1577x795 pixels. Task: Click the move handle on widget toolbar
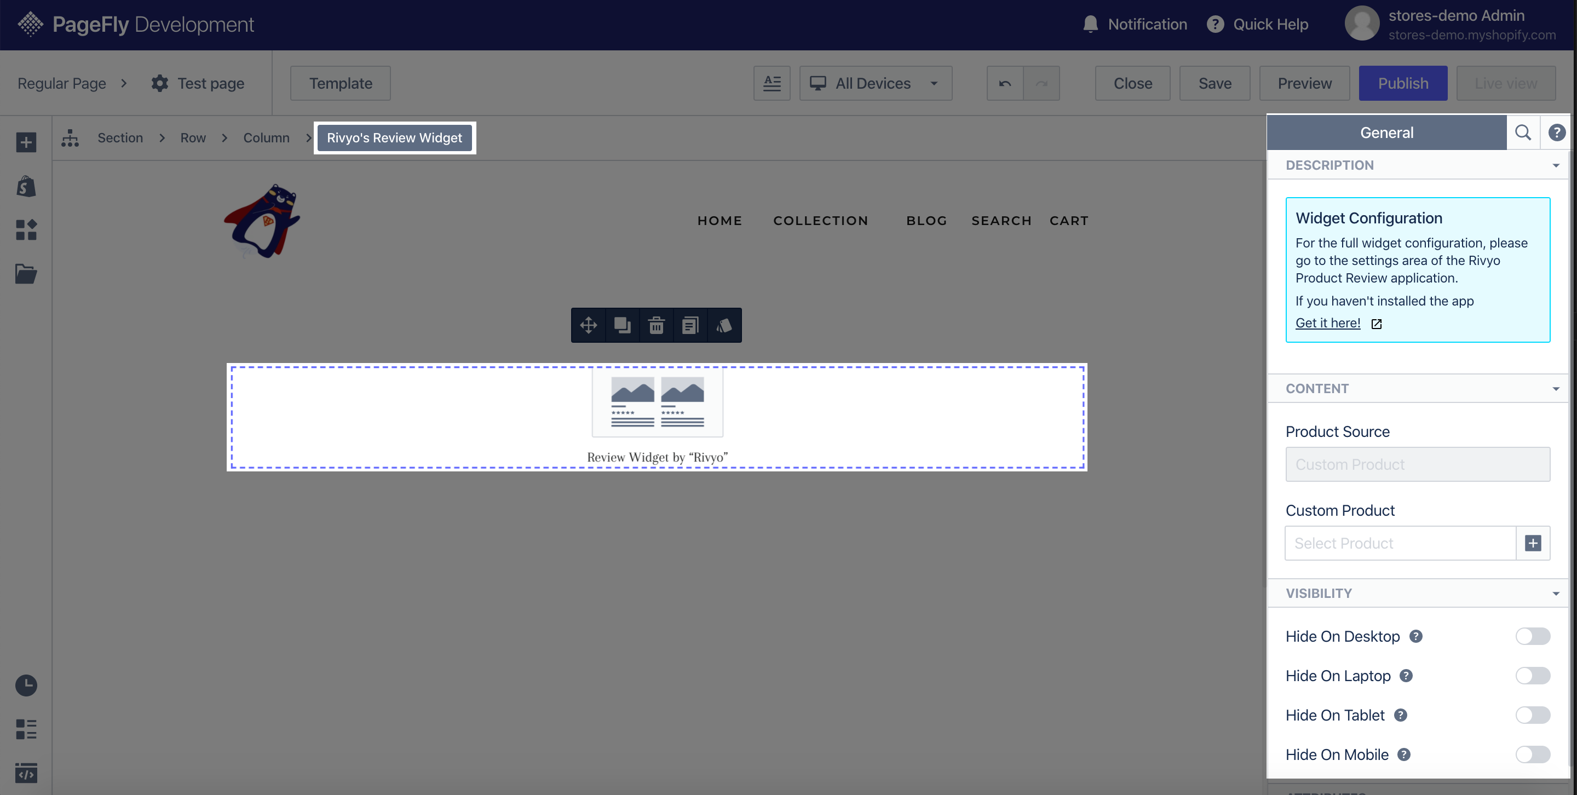pos(588,325)
